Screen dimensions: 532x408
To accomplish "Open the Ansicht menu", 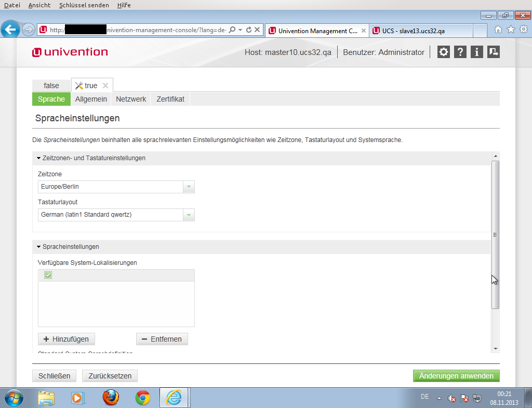I will tap(39, 5).
